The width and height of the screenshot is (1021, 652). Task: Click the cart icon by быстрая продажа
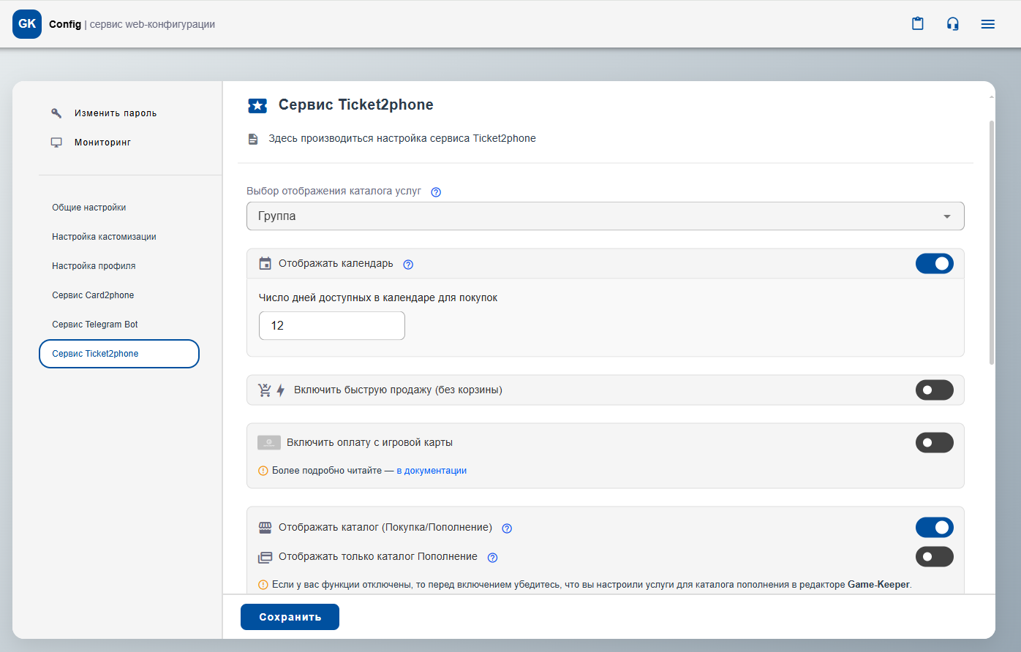coord(265,390)
